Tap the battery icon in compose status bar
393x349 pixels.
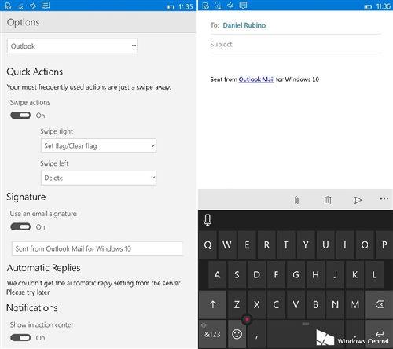click(368, 6)
